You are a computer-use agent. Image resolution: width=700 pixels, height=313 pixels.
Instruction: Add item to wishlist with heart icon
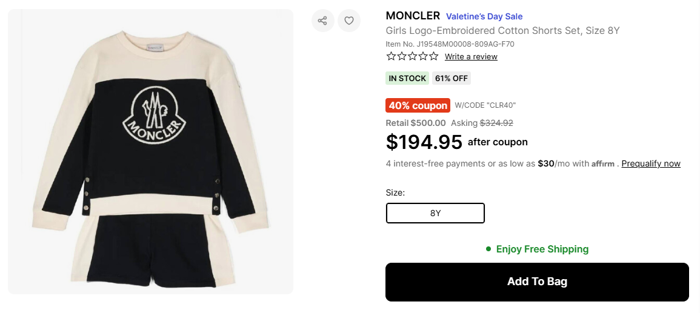pyautogui.click(x=349, y=21)
